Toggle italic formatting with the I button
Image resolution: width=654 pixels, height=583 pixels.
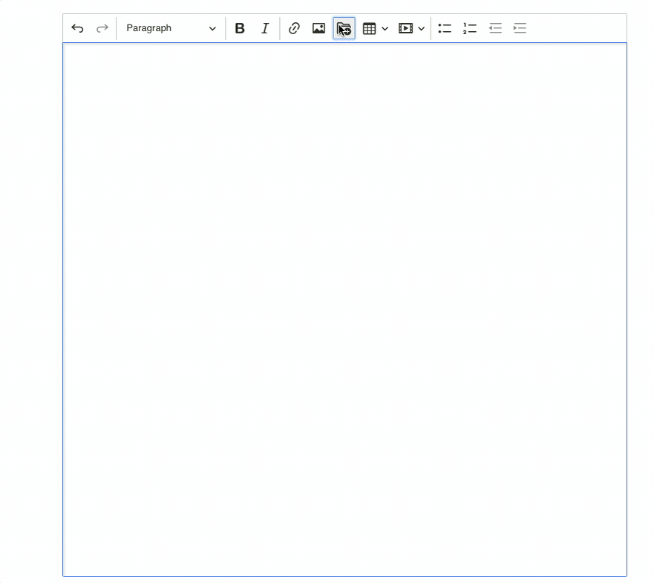pyautogui.click(x=264, y=28)
